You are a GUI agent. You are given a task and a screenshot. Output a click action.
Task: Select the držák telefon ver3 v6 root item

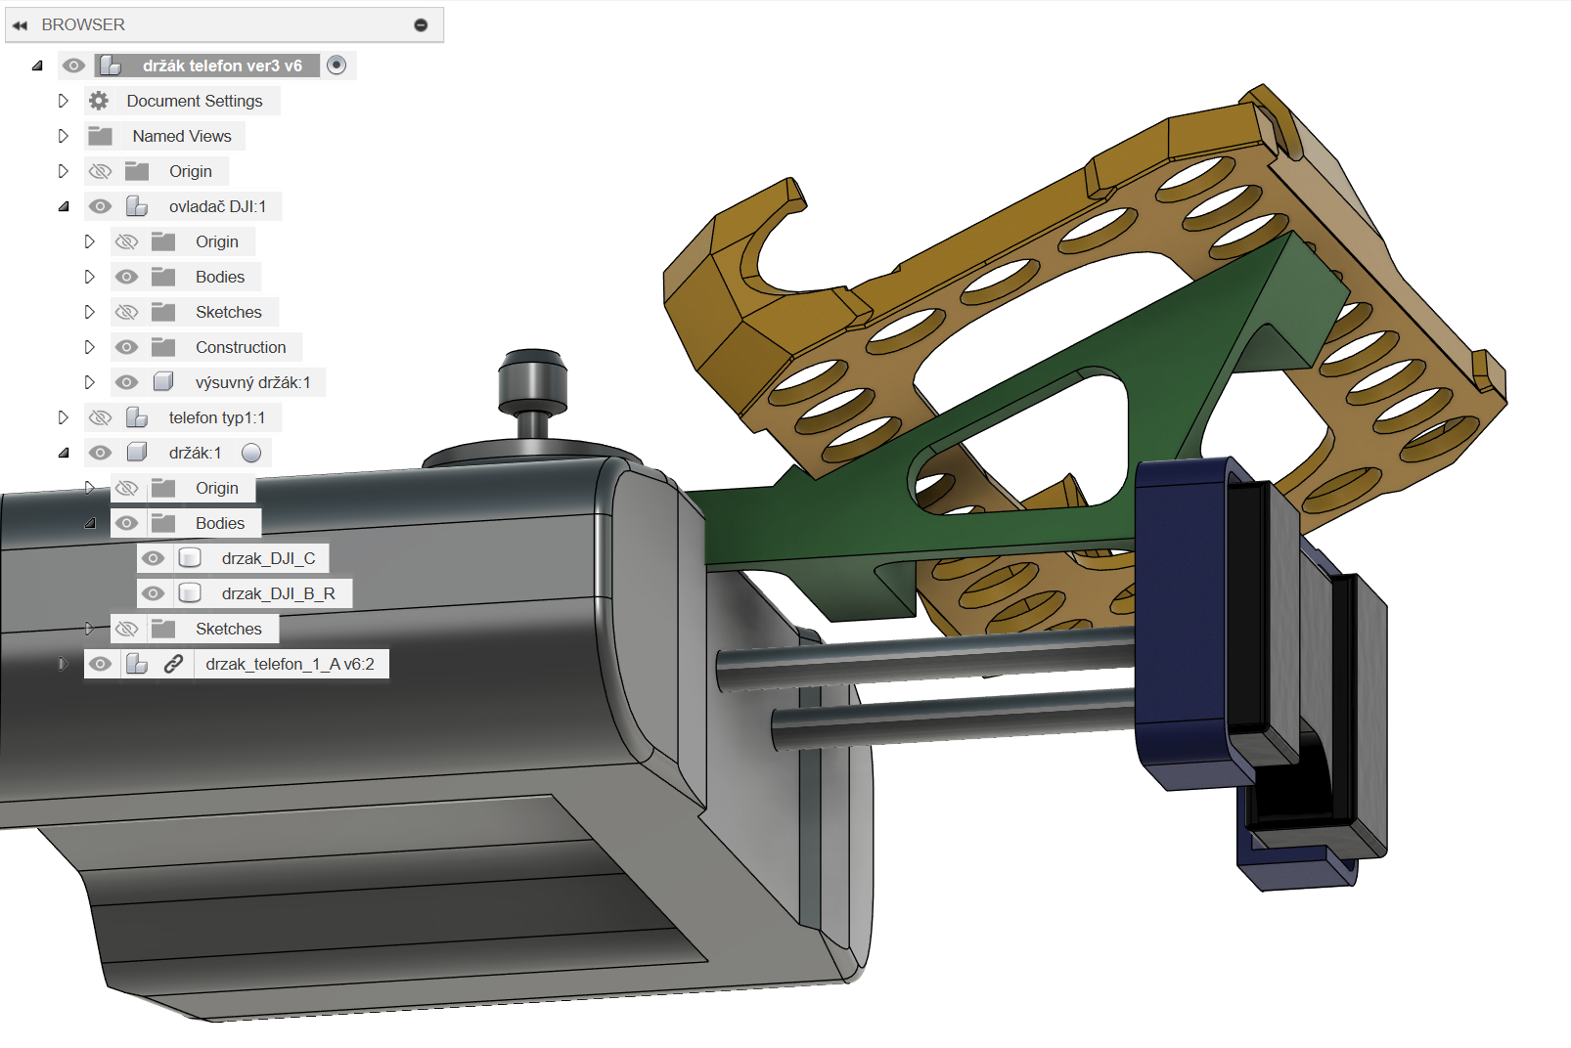pyautogui.click(x=222, y=65)
